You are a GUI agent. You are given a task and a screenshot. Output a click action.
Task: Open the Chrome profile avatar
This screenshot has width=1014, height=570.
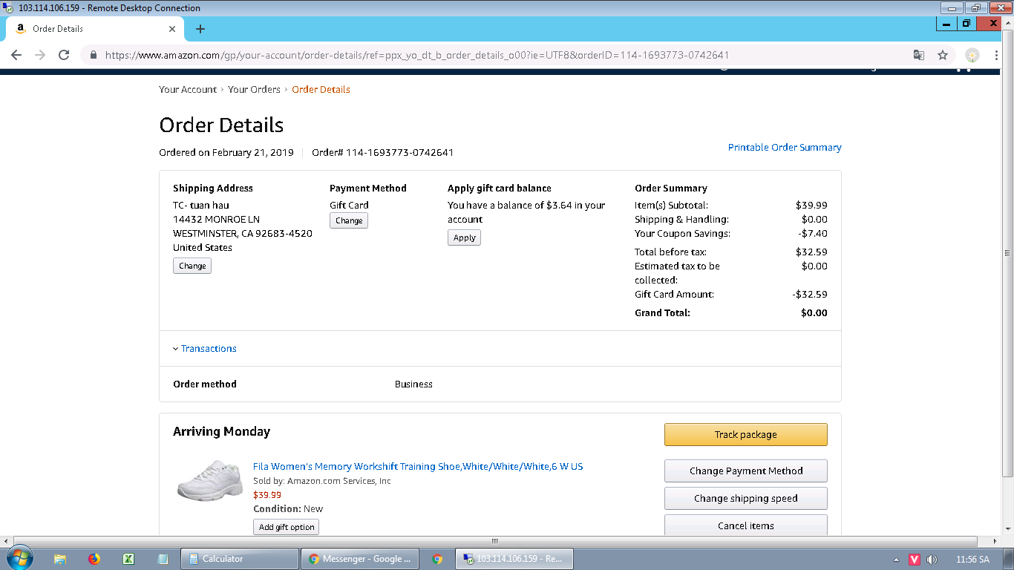(972, 55)
